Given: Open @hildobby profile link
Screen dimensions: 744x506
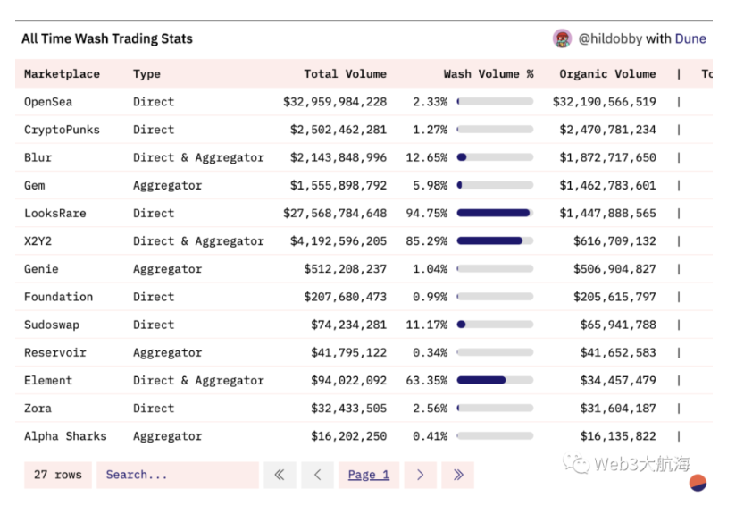Looking at the screenshot, I should [x=610, y=38].
